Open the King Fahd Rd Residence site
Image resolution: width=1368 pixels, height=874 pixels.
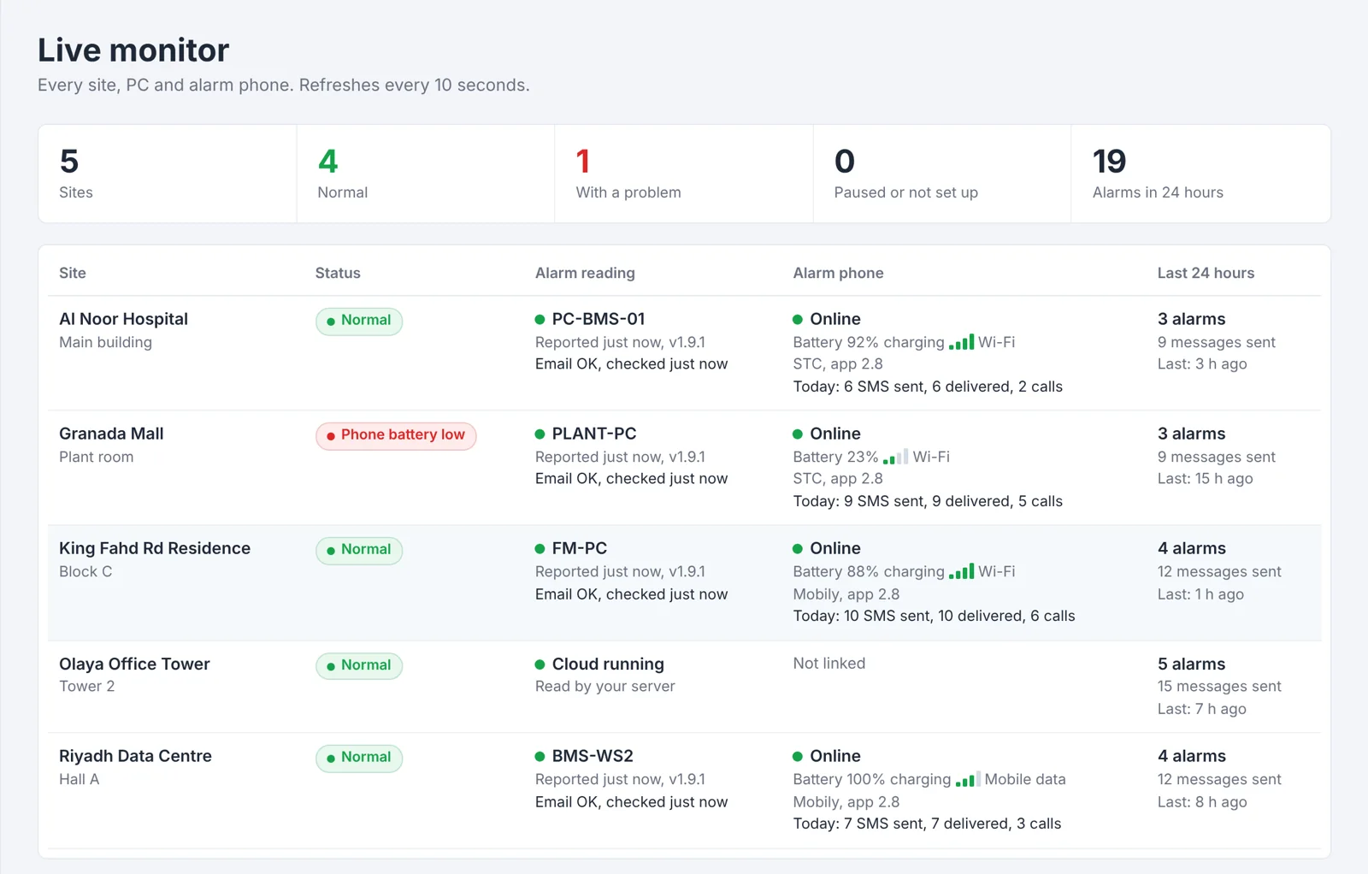tap(155, 548)
